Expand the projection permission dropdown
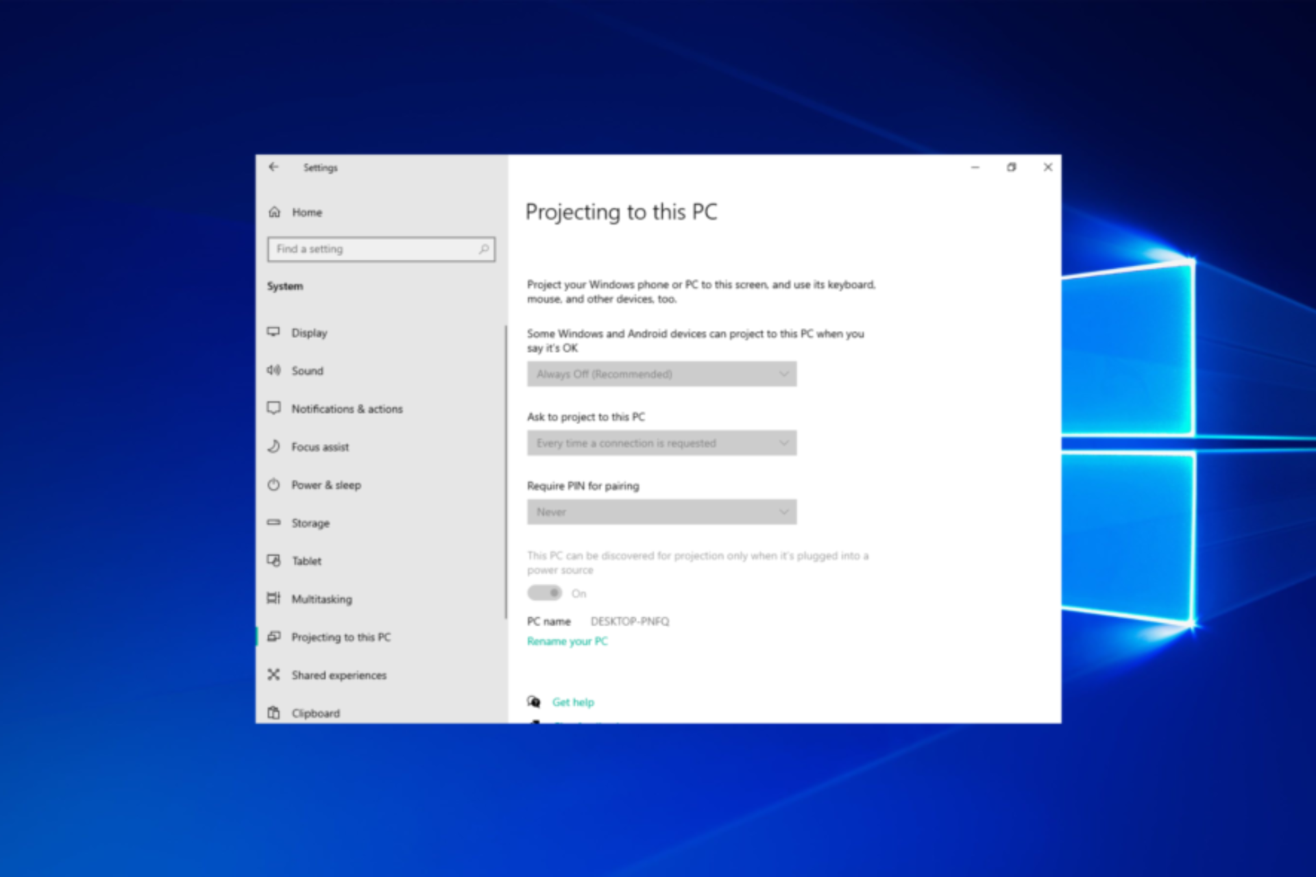1316x877 pixels. [662, 374]
